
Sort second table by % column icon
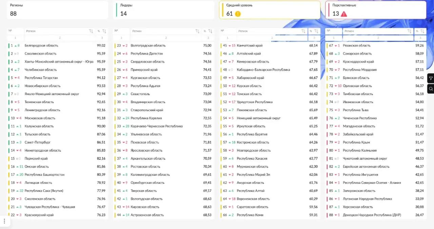pyautogui.click(x=210, y=31)
